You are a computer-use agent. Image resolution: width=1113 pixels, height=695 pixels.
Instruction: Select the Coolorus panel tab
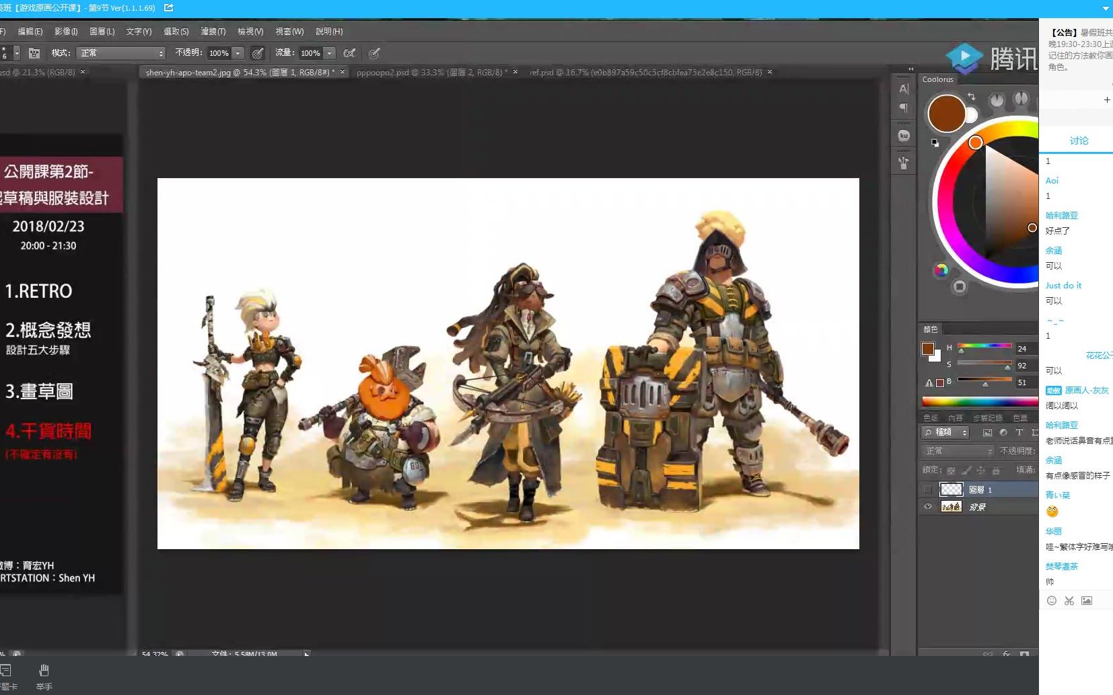[937, 79]
